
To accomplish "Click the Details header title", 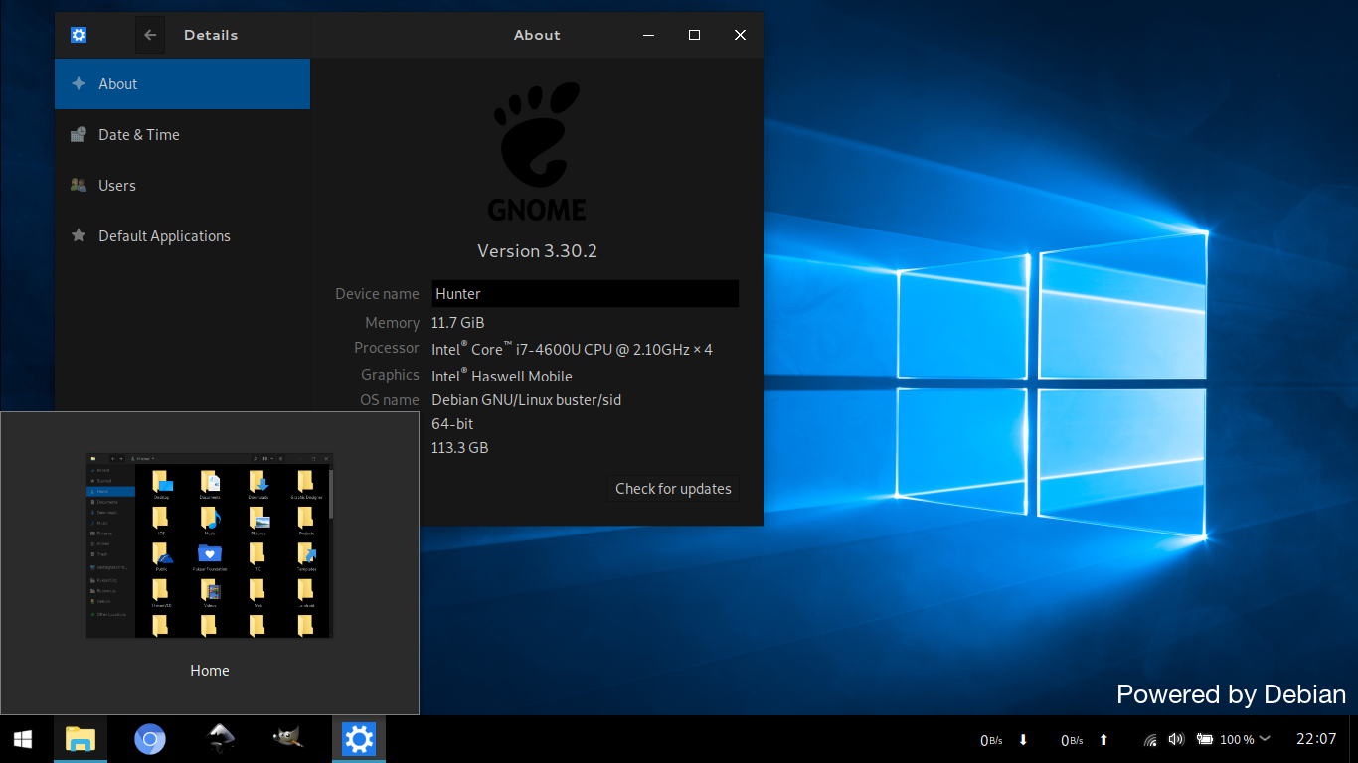I will pos(211,35).
